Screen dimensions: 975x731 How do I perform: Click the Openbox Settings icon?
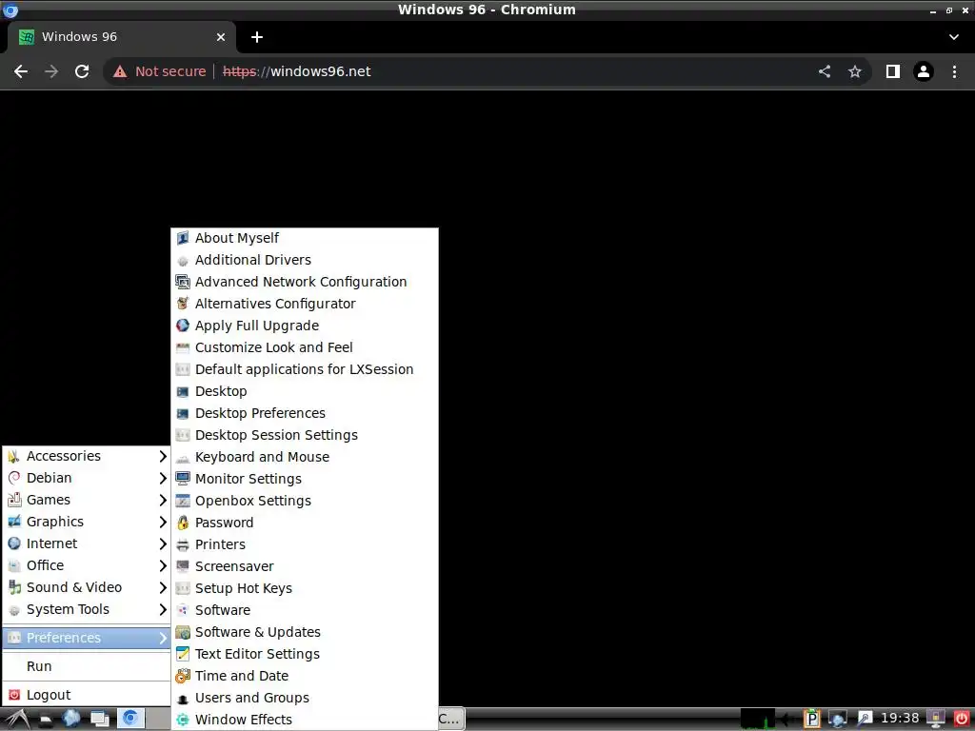182,501
